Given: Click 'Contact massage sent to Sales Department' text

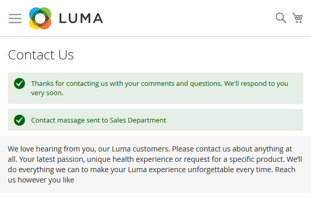Looking at the screenshot, I should tap(98, 120).
